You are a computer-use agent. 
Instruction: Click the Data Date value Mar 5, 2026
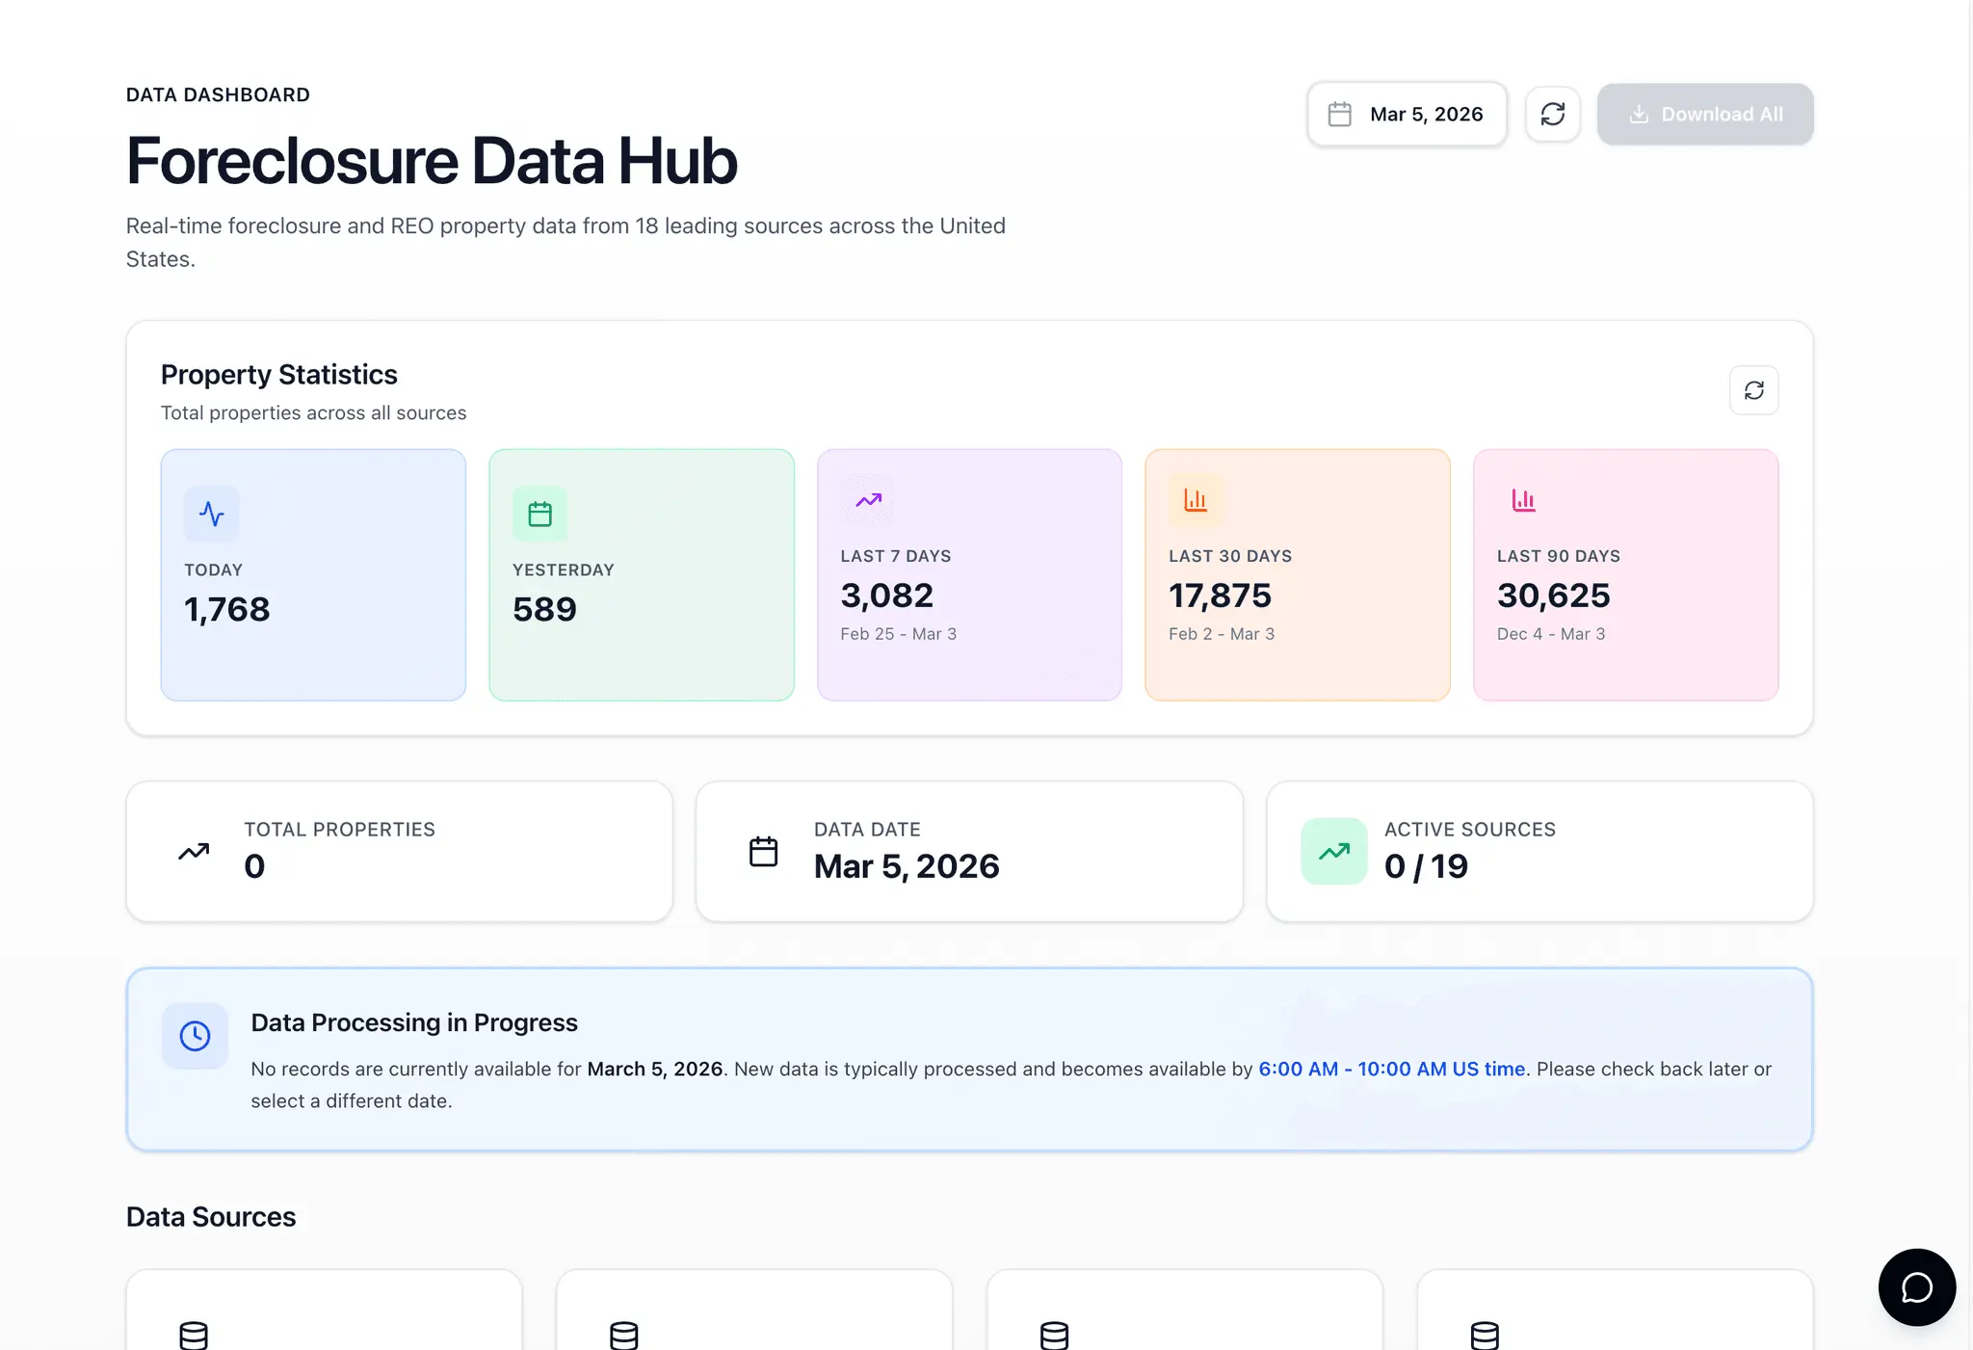click(907, 866)
